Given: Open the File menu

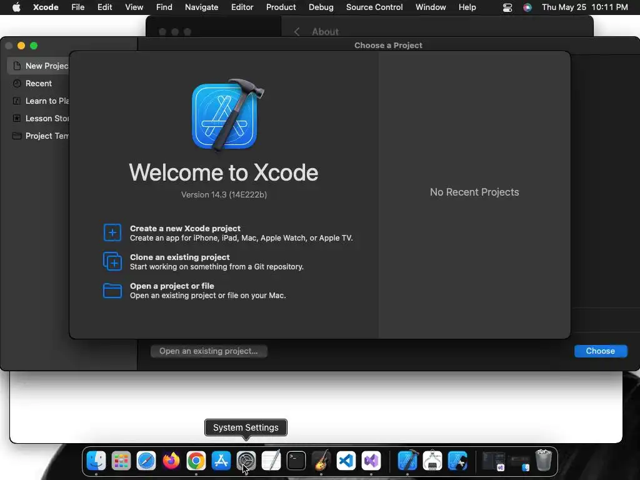Looking at the screenshot, I should 77,7.
